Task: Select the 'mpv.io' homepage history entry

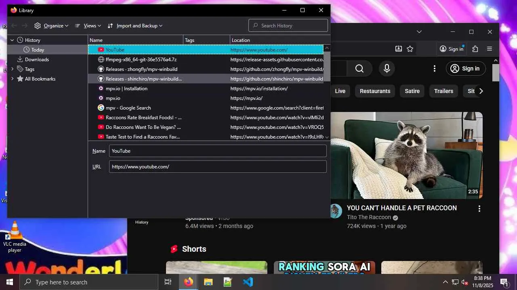Action: [x=206, y=98]
